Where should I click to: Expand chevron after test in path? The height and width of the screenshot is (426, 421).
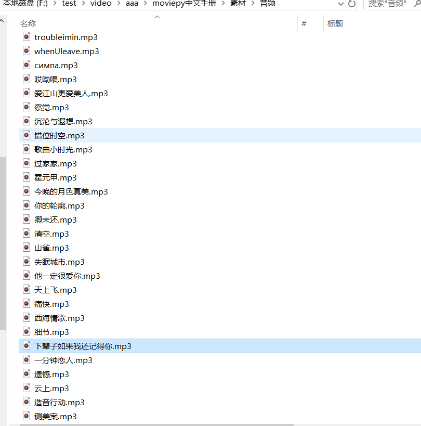(x=83, y=4)
